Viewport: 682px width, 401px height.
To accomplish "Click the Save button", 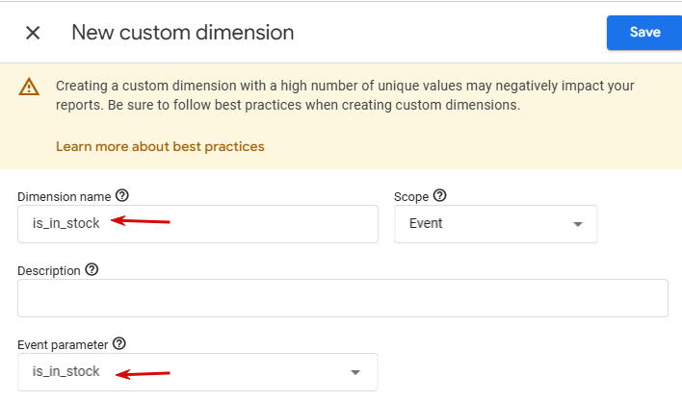I will [x=643, y=32].
